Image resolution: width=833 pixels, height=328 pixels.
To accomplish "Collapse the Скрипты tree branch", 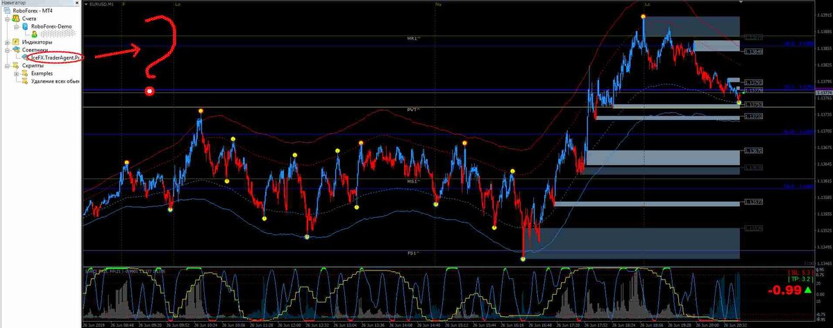I will pyautogui.click(x=7, y=65).
